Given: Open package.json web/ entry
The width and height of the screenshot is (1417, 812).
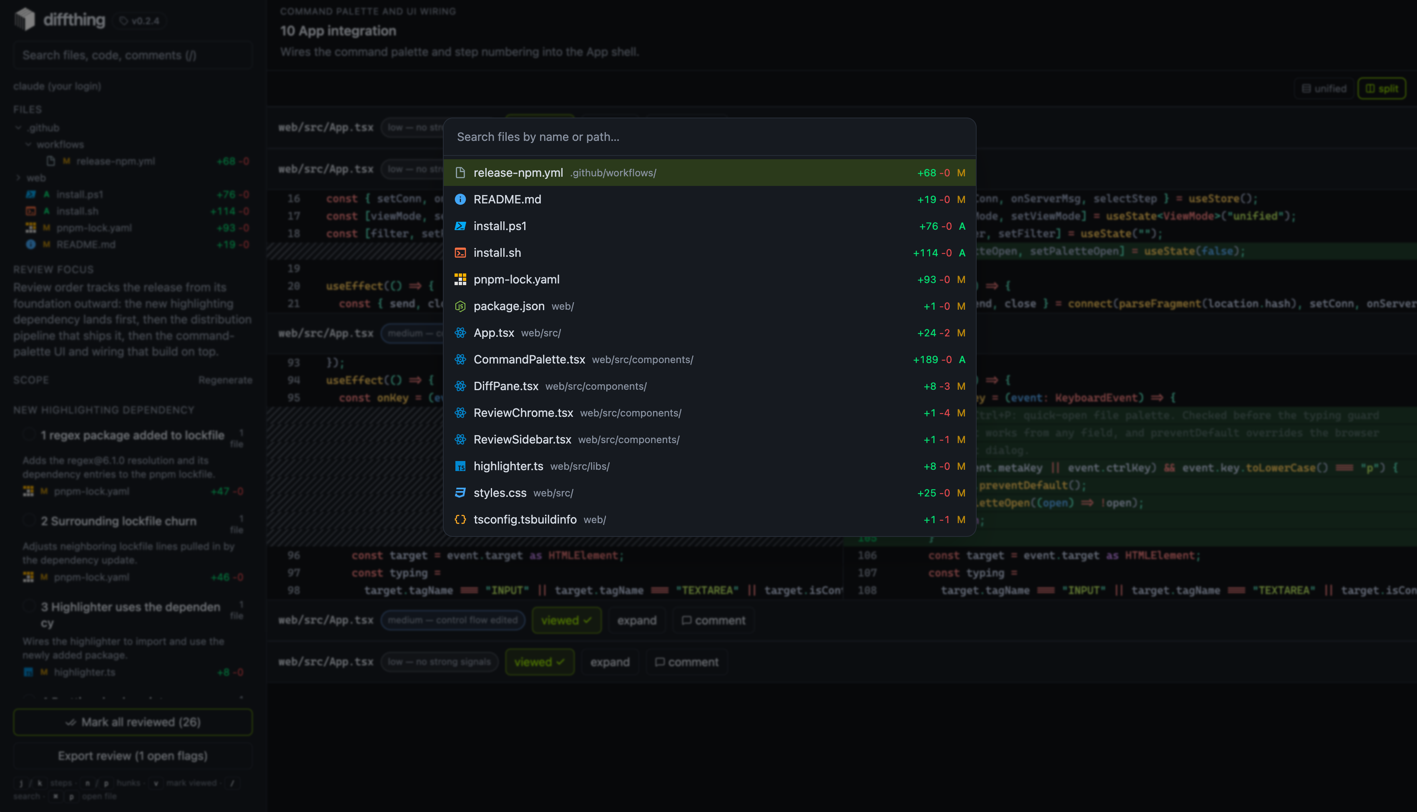Looking at the screenshot, I should (709, 306).
